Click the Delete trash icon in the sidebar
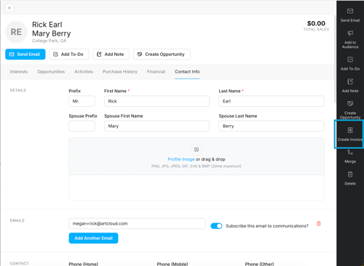This screenshot has width=364, height=266. click(350, 174)
